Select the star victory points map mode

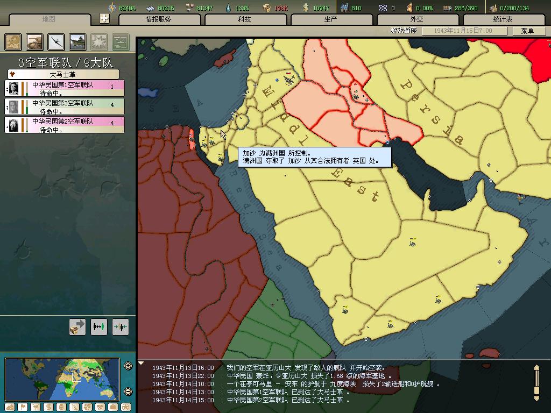pos(126,407)
